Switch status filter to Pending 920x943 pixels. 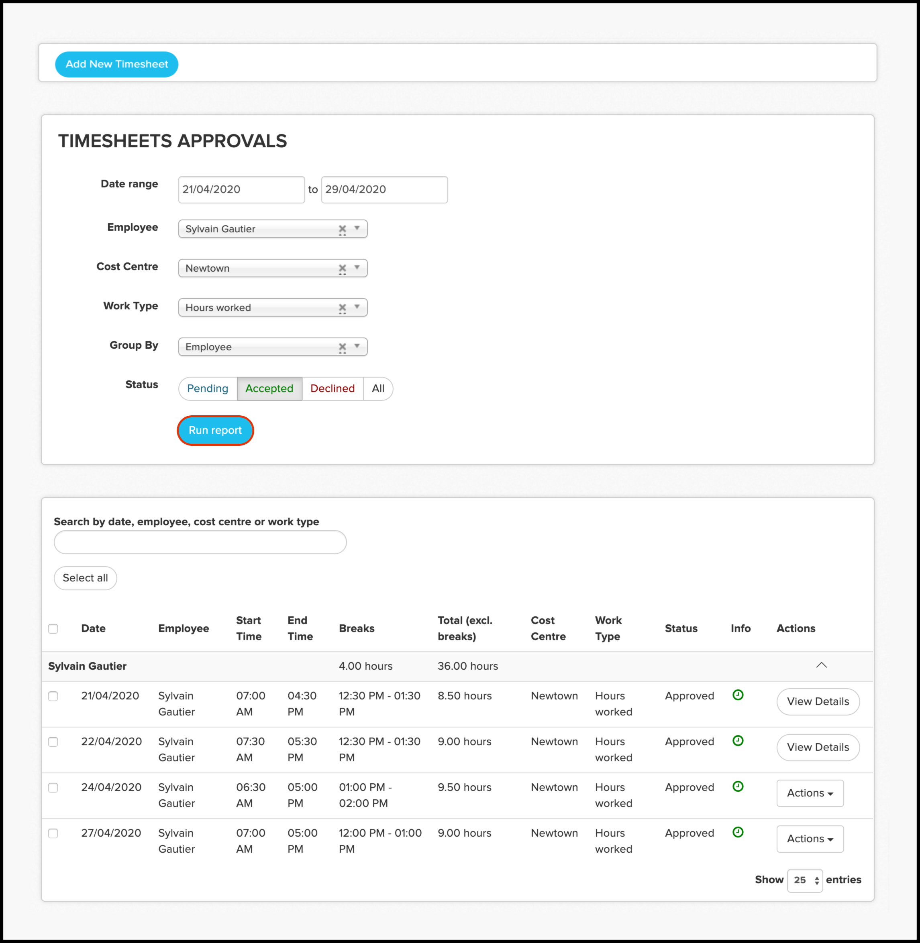click(x=208, y=389)
